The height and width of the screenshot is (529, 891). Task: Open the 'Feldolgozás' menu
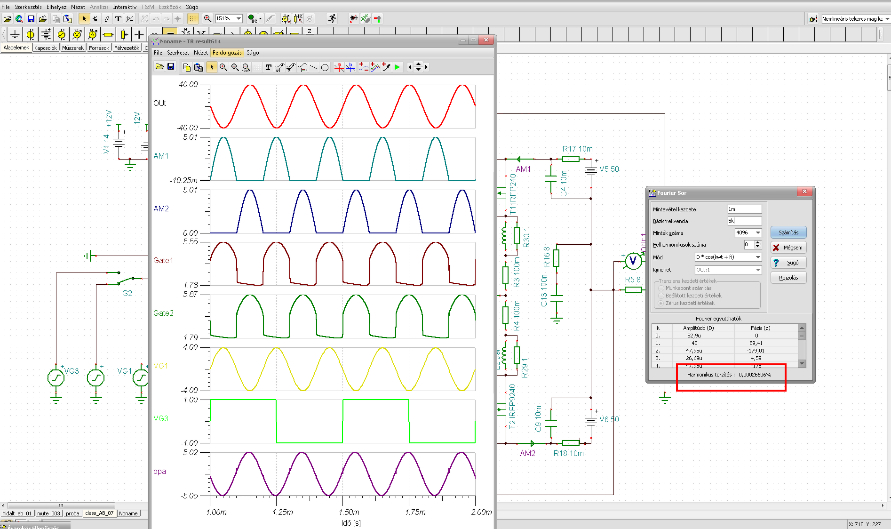pos(227,53)
